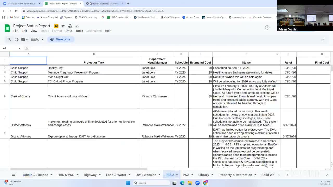Check the document cloud status icon
Viewport: 333px width, 187px height.
(77, 26)
